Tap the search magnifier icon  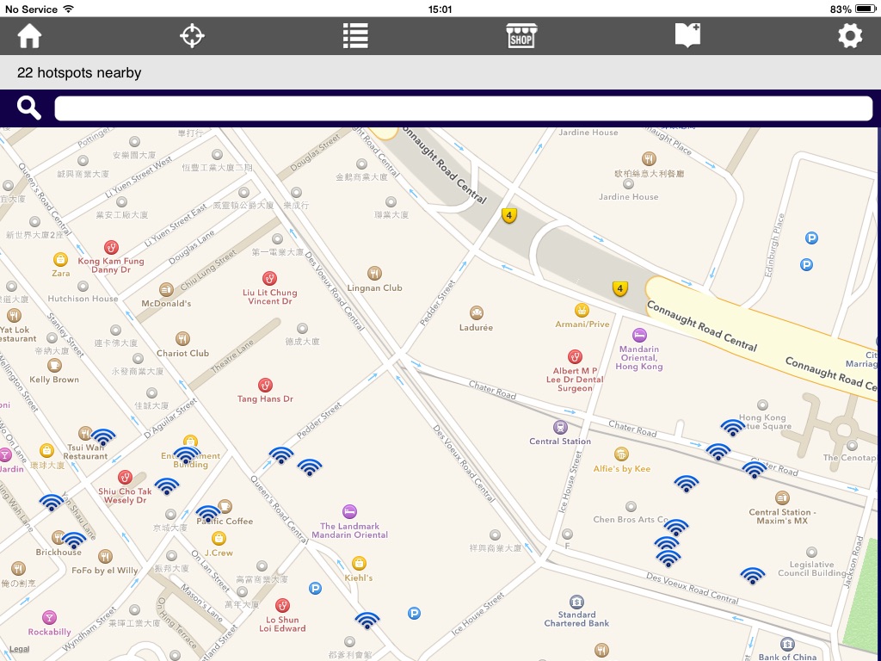(29, 108)
